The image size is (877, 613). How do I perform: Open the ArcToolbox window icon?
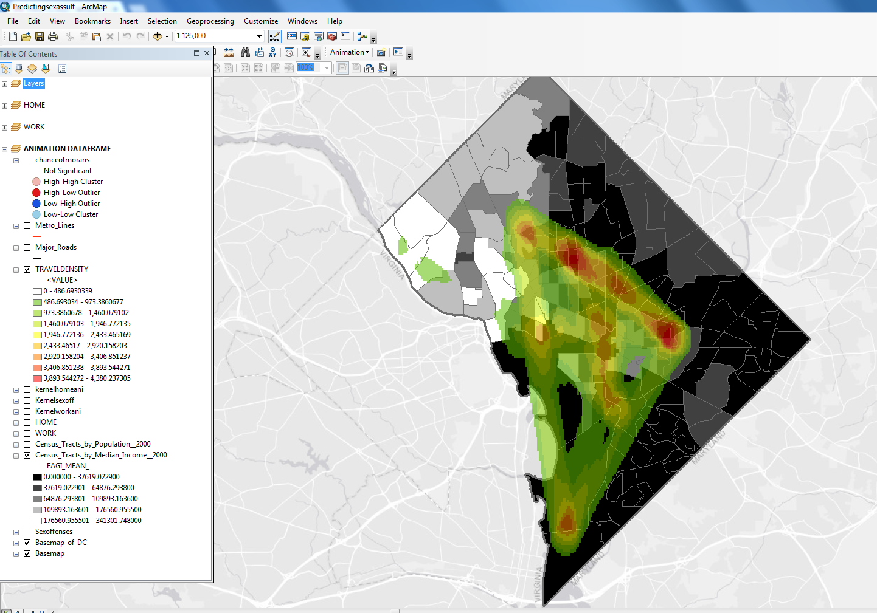[332, 36]
